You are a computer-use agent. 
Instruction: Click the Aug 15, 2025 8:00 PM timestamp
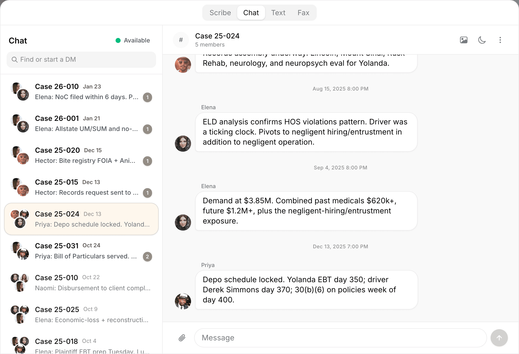pos(340,89)
